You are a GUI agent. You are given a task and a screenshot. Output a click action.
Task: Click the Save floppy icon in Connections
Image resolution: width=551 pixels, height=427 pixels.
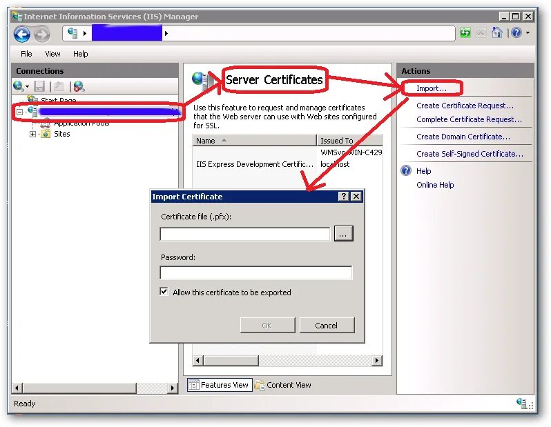pos(39,86)
